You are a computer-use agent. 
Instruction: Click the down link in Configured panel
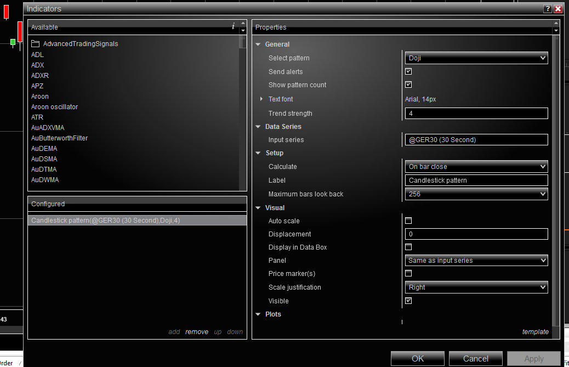pyautogui.click(x=235, y=332)
